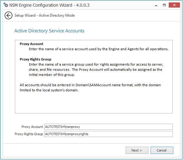Click the back arrow icon
Viewport: 183px width, 160px height.
(8, 15)
